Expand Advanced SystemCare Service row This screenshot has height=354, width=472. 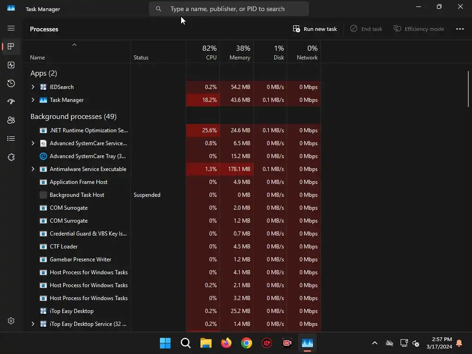(x=33, y=143)
